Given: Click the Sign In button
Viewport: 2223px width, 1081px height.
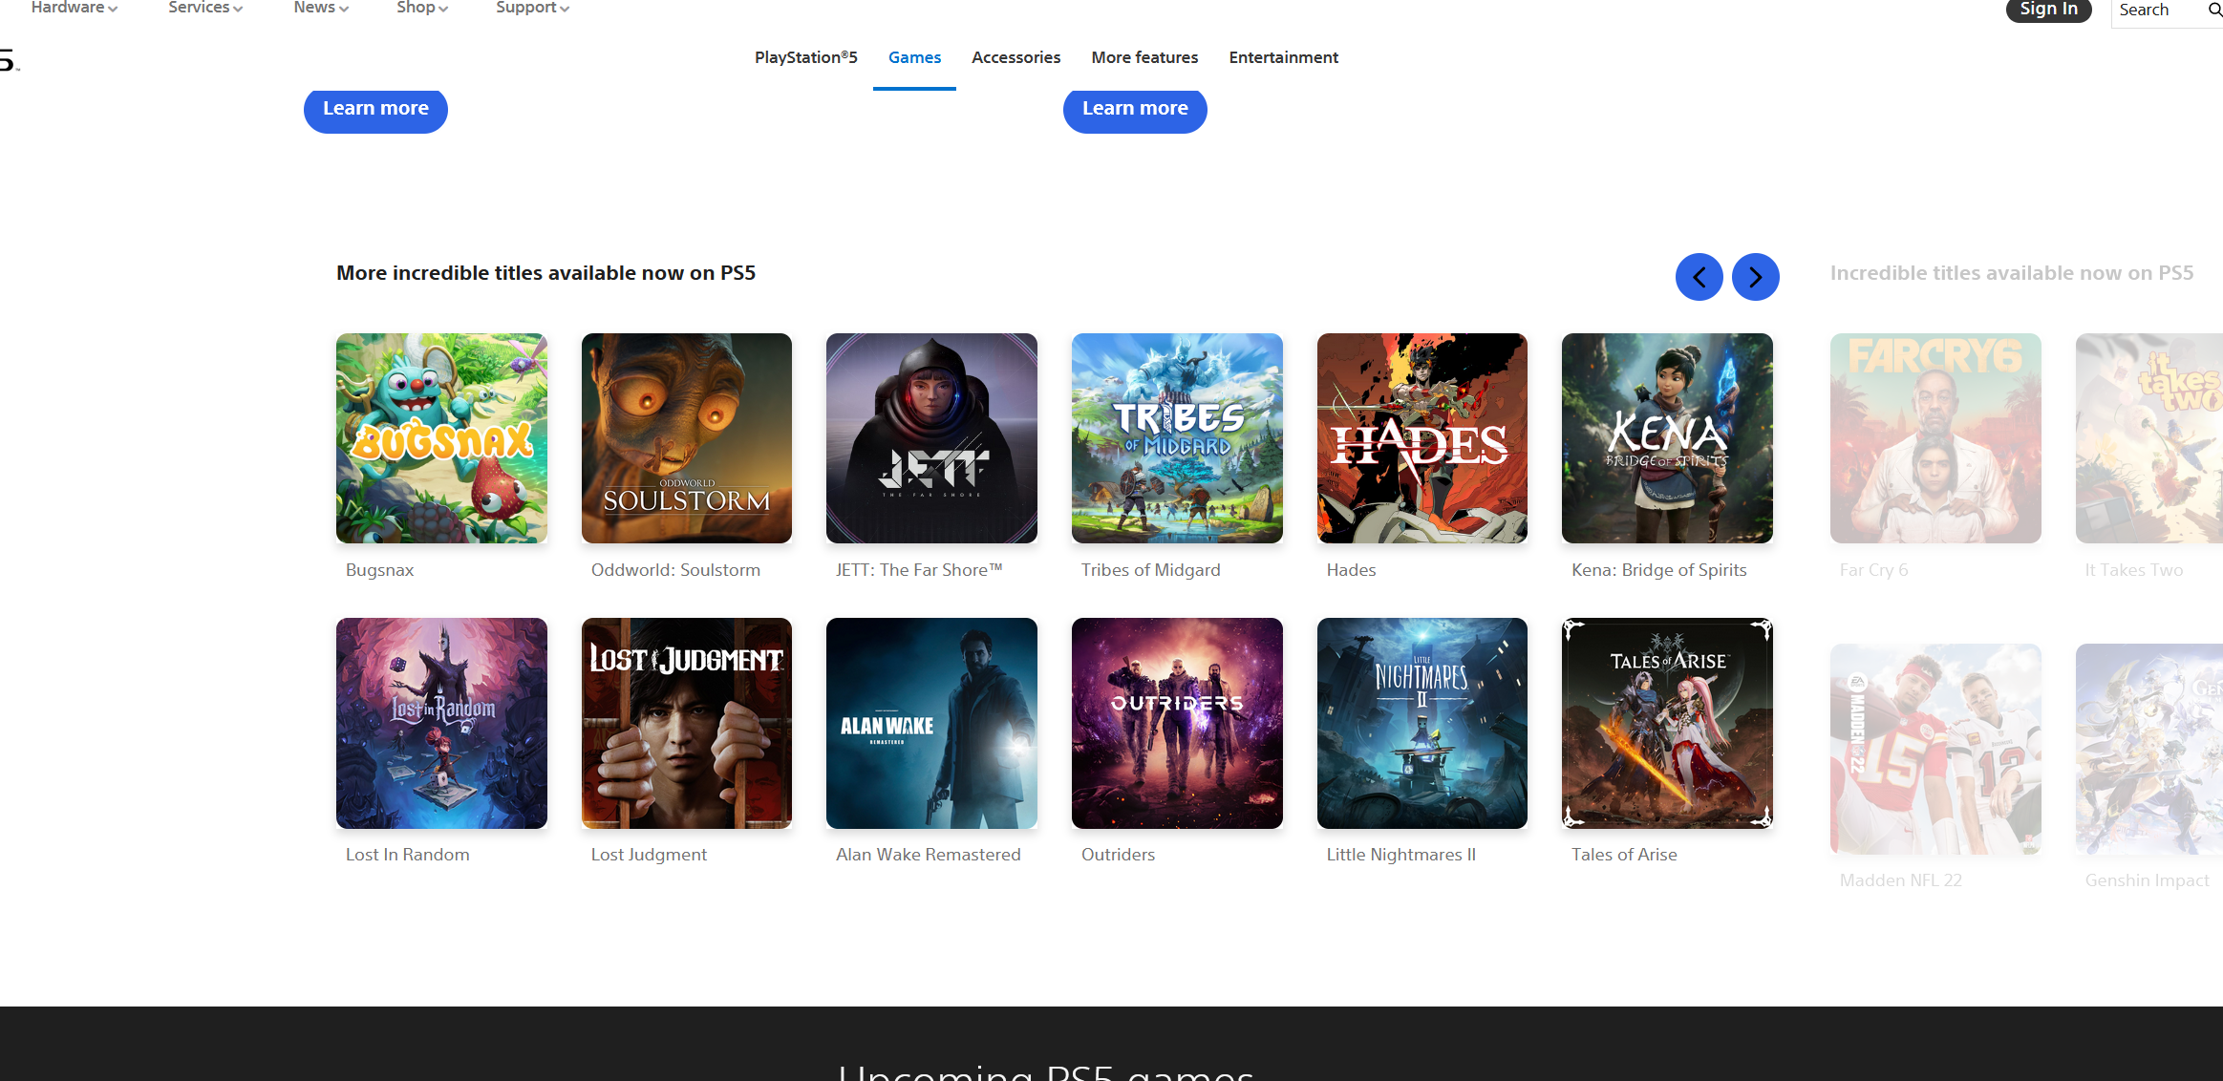Looking at the screenshot, I should tap(2048, 10).
